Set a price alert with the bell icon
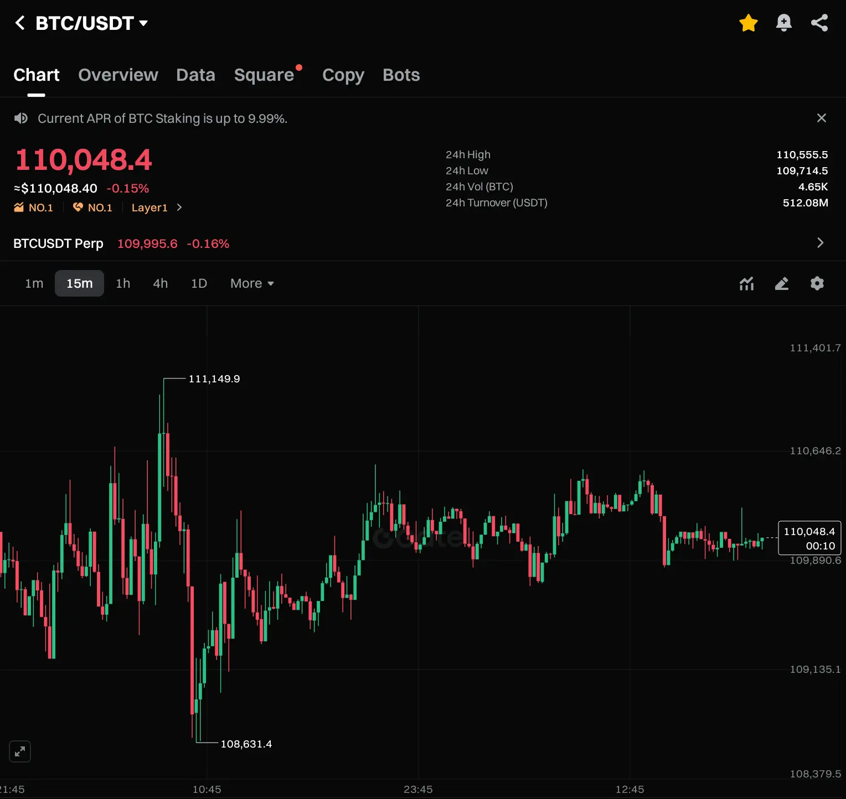 click(x=783, y=23)
